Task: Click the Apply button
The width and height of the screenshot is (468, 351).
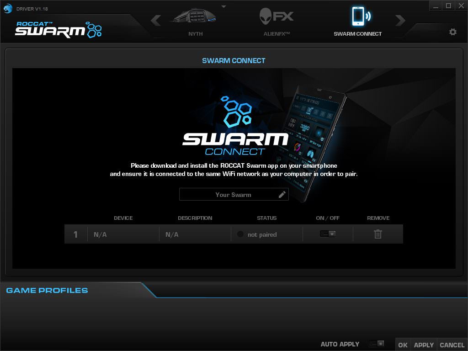Action: pyautogui.click(x=424, y=345)
